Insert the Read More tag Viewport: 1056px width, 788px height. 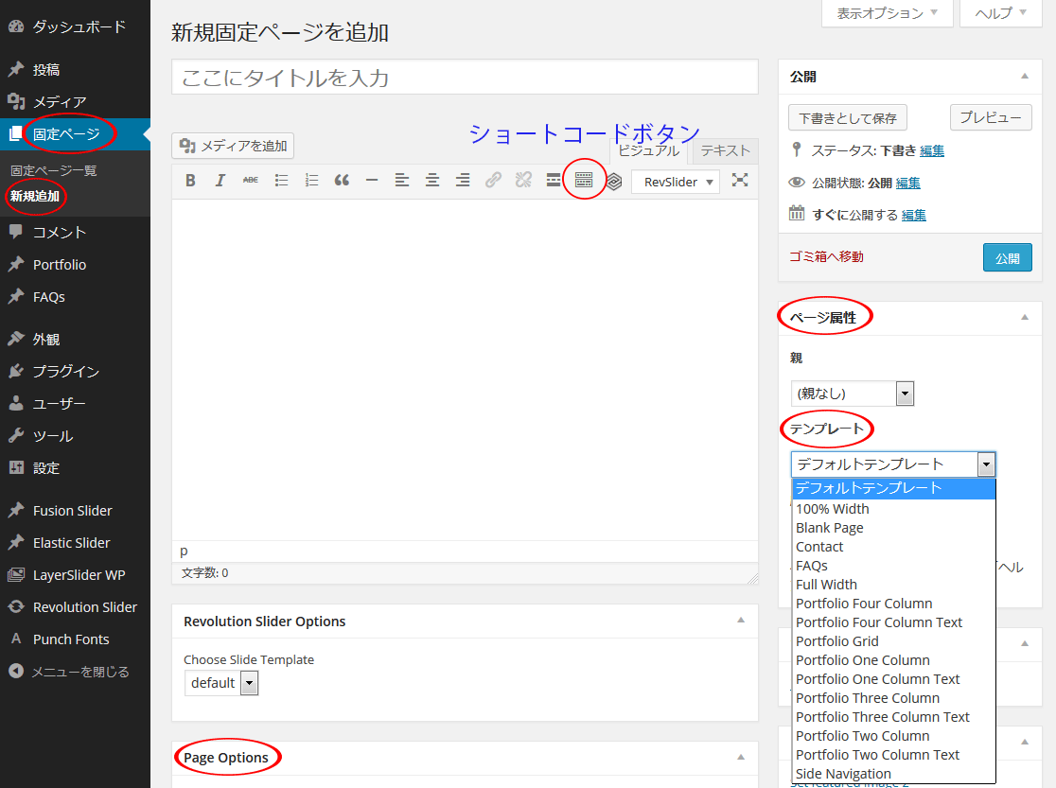click(554, 181)
